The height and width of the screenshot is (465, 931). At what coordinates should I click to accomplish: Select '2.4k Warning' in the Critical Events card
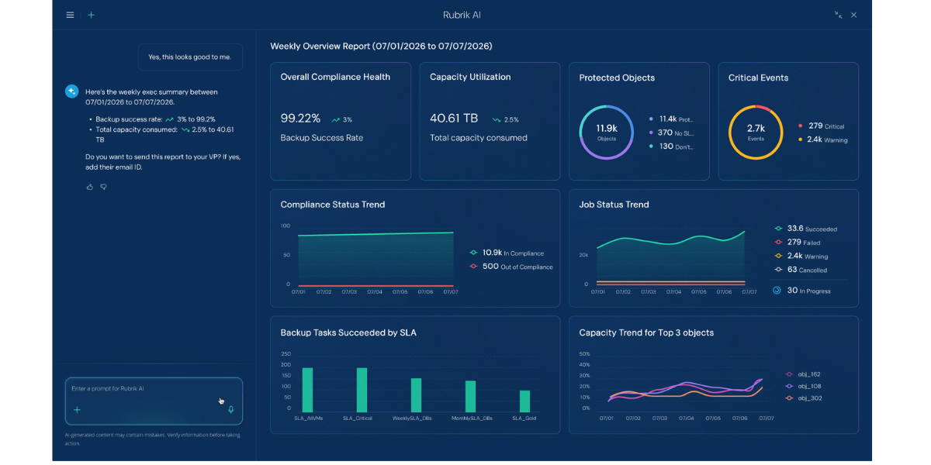click(822, 139)
